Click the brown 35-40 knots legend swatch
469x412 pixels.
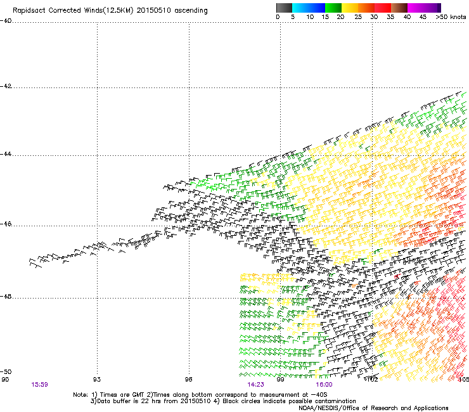(x=399, y=8)
